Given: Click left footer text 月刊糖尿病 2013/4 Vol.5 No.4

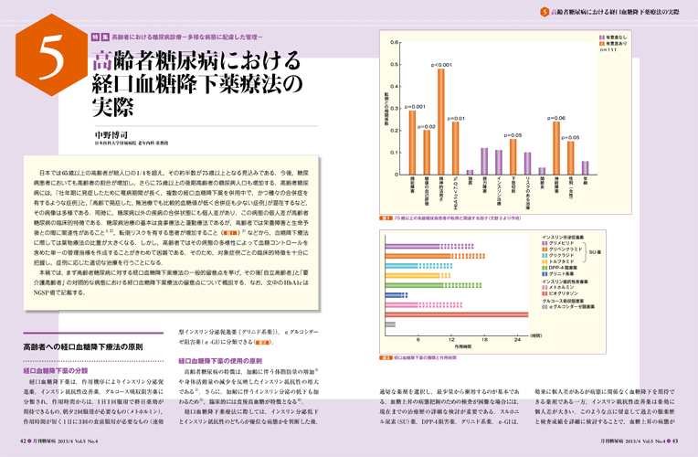Looking at the screenshot, I should click(65, 441).
